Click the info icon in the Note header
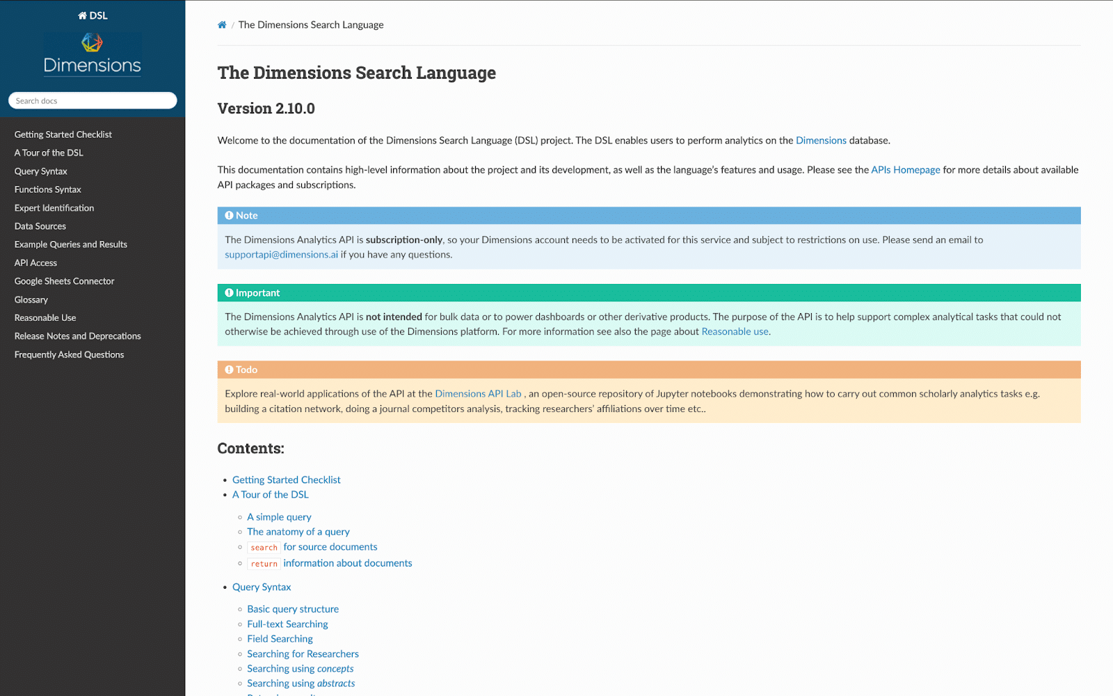Screen dimensions: 1113x696 pos(229,216)
